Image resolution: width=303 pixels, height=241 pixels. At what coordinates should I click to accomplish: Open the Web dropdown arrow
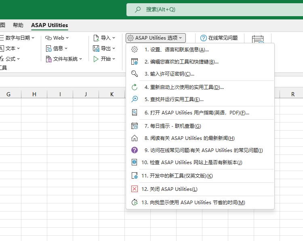67,38
